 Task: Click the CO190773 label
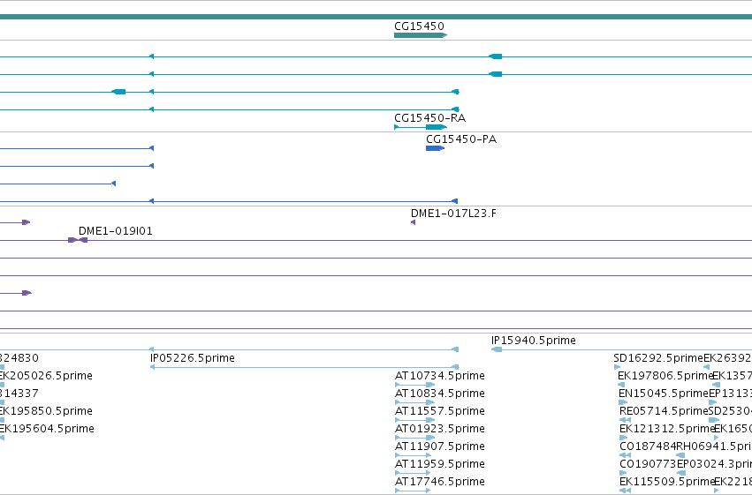[x=648, y=464]
